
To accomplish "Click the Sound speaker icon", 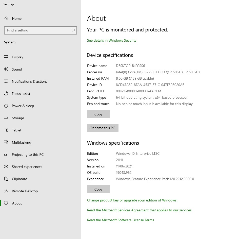I will [6, 69].
